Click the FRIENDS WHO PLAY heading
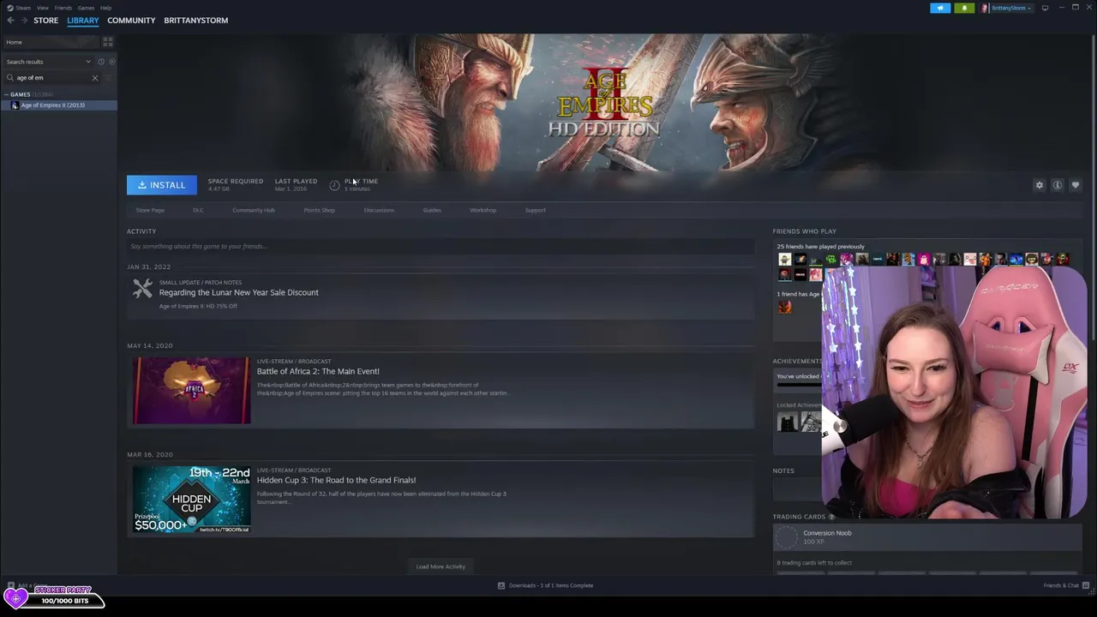The width and height of the screenshot is (1097, 617). point(804,231)
